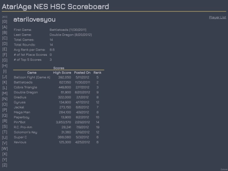The image size is (228, 171).
Task: Open Pin*Bot game entry
Action: click(x=19, y=122)
